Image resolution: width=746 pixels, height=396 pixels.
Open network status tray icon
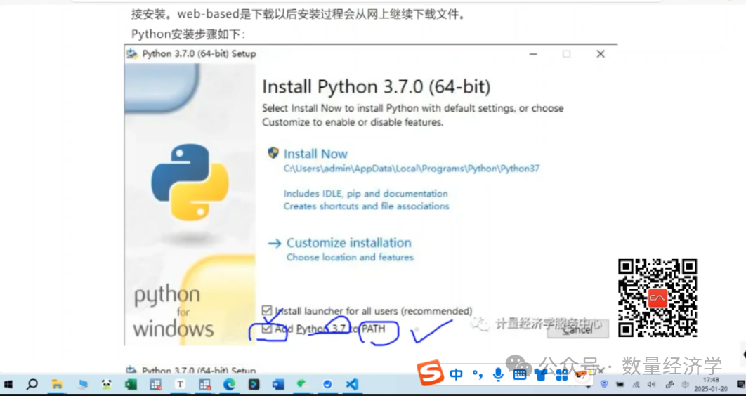pos(636,384)
